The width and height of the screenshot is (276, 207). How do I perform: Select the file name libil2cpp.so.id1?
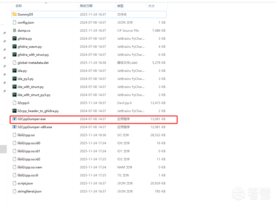click(29, 151)
